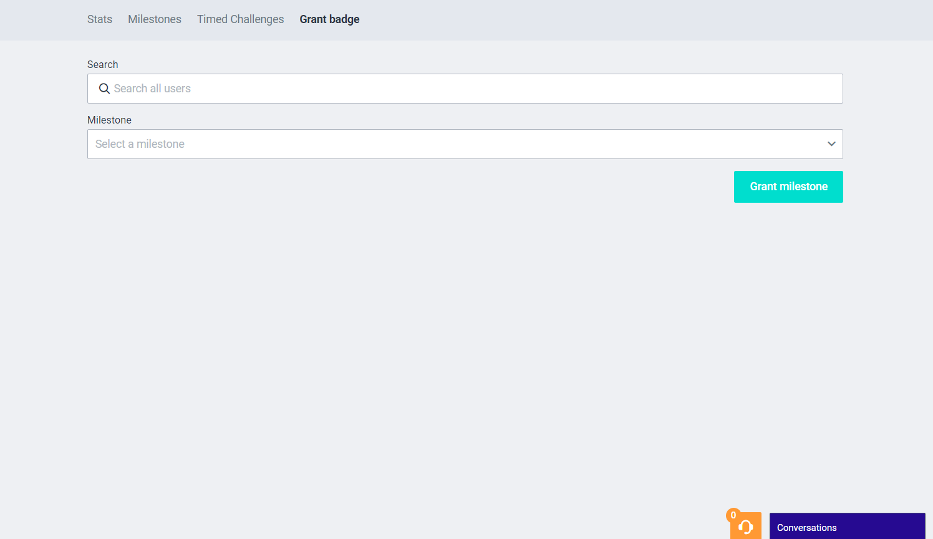Click the 'Conversations' text in the purple bar
The width and height of the screenshot is (933, 539).
pyautogui.click(x=806, y=528)
